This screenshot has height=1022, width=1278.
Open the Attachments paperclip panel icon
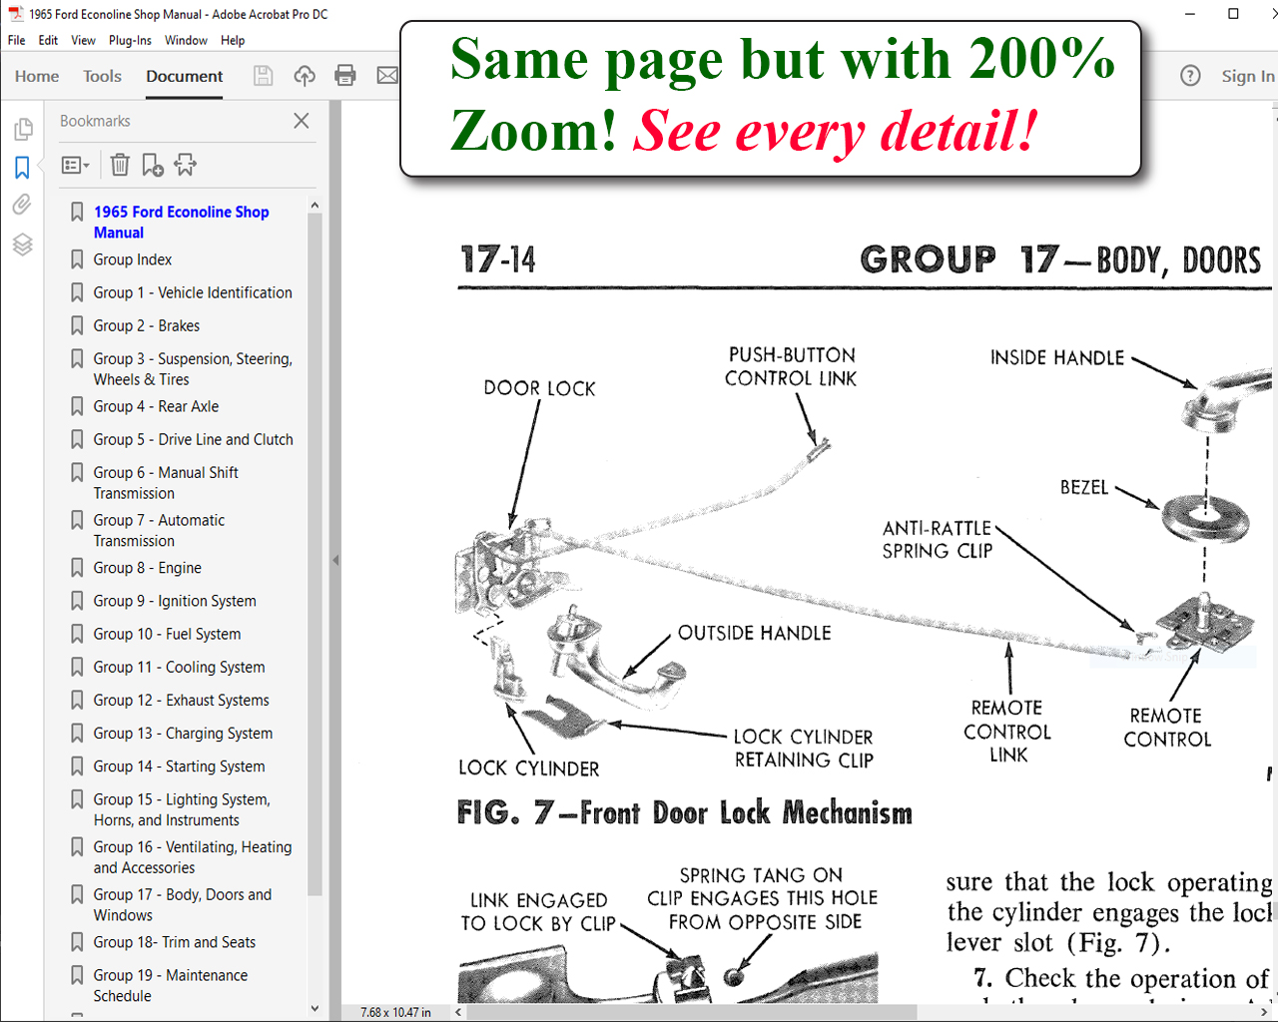(22, 206)
